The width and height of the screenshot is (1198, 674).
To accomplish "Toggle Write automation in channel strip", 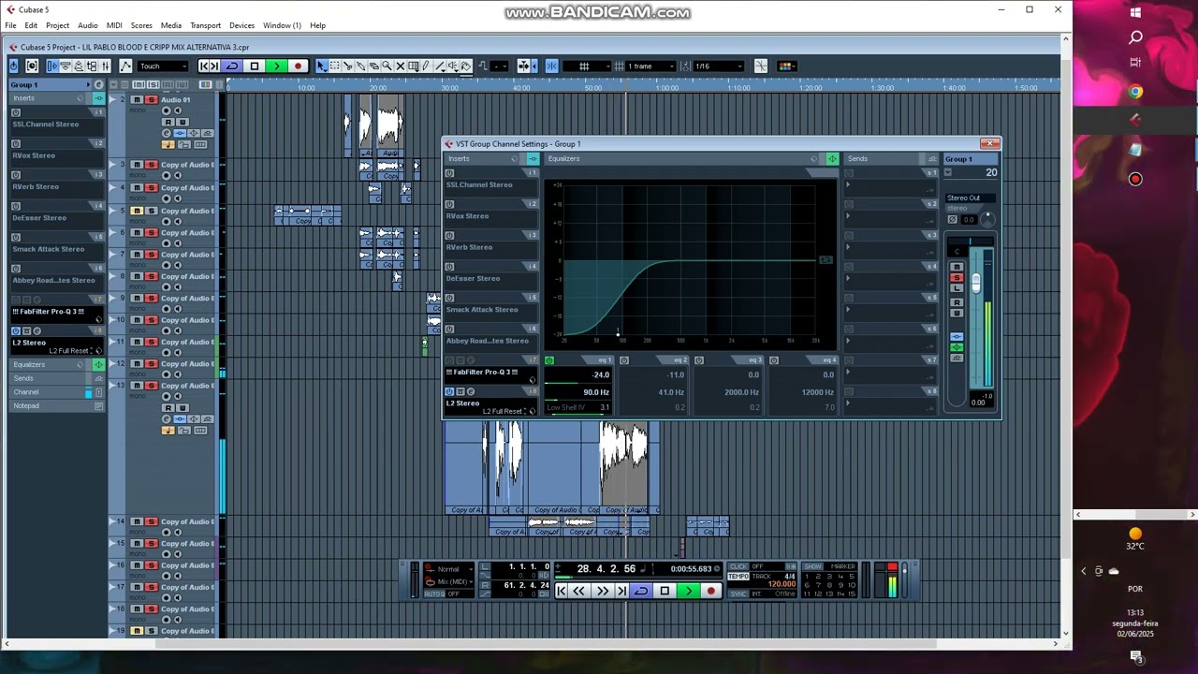I will coord(958,313).
